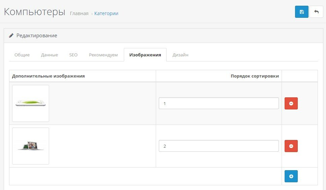
Task: Select the white phone image thumbnail
Action: [31, 103]
